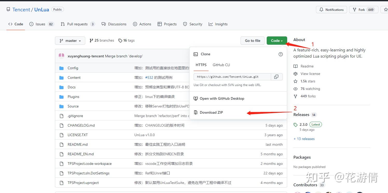The height and width of the screenshot is (193, 388).
Task: Click the watching eye icon
Action: click(295, 89)
